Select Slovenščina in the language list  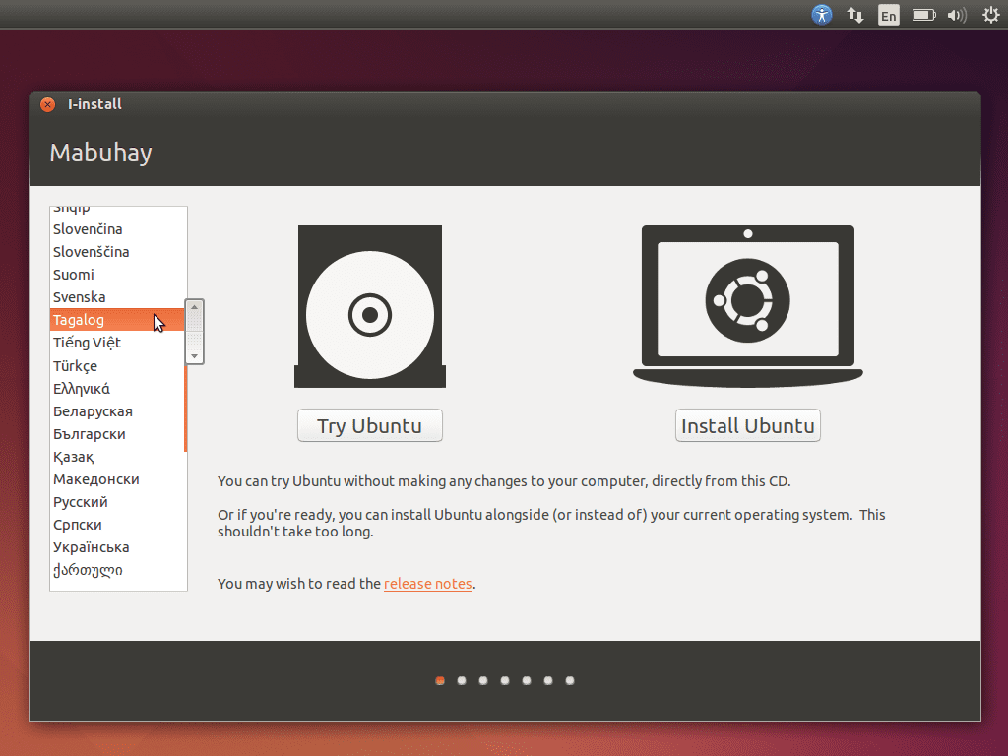117,252
